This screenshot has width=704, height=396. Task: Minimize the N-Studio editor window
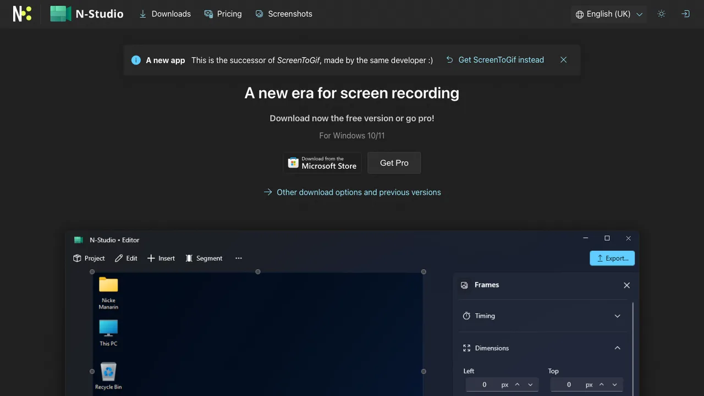click(x=586, y=238)
